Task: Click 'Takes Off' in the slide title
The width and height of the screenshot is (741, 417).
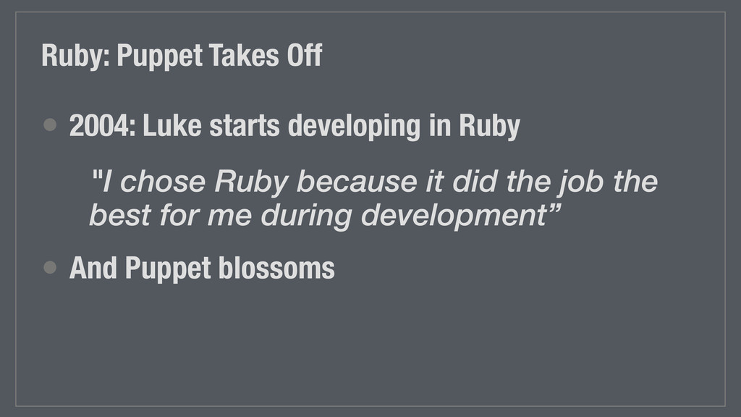Action: point(266,55)
